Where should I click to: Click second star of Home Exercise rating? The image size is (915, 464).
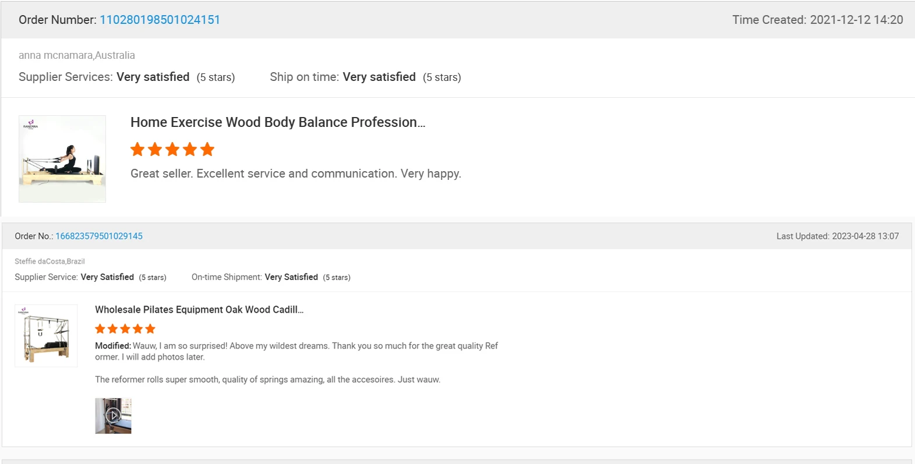pyautogui.click(x=155, y=150)
